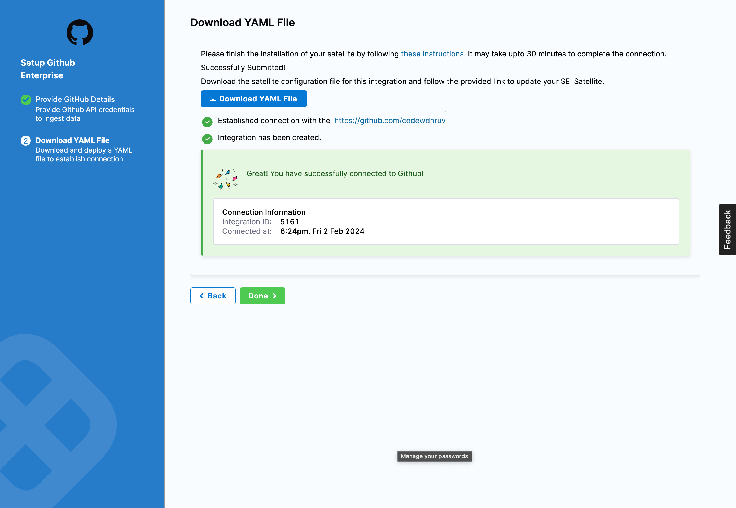Select the step 2 number badge
The width and height of the screenshot is (736, 508).
26,140
